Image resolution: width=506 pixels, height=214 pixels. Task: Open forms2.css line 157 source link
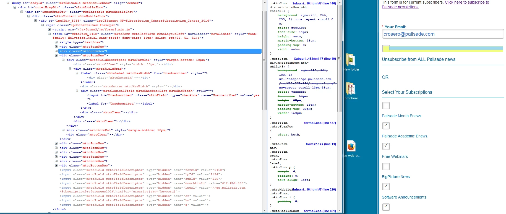[x=320, y=123]
